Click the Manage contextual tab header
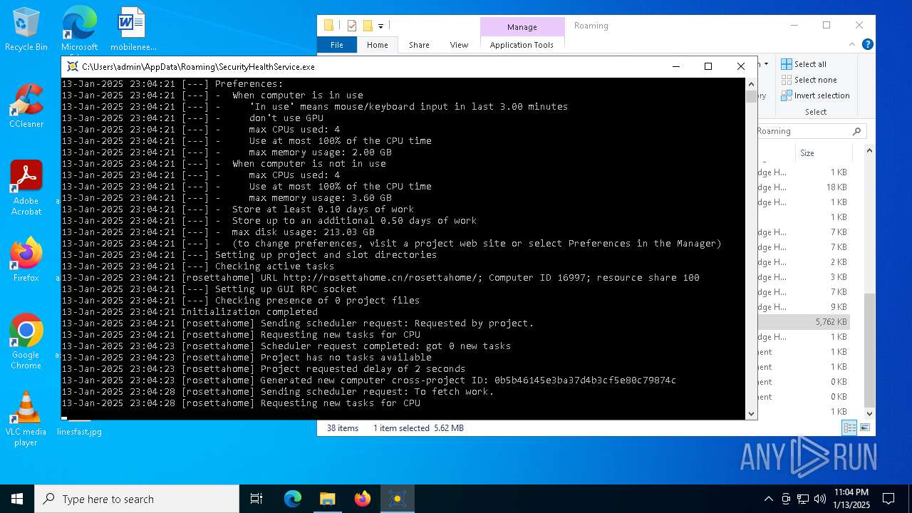Screen dimensions: 912x513 (522, 27)
